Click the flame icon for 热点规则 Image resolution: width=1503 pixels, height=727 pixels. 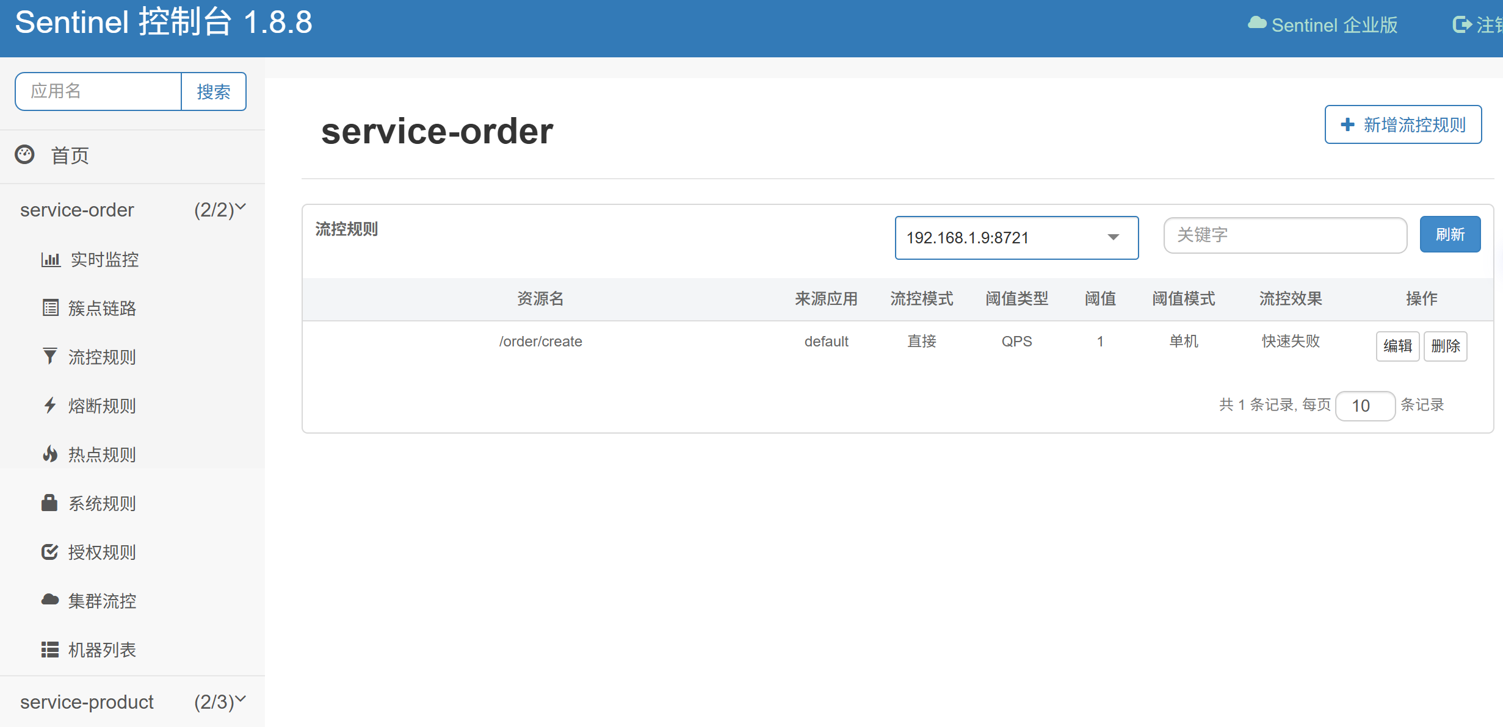[50, 454]
